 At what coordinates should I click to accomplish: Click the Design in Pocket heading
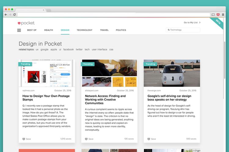coord(40,44)
